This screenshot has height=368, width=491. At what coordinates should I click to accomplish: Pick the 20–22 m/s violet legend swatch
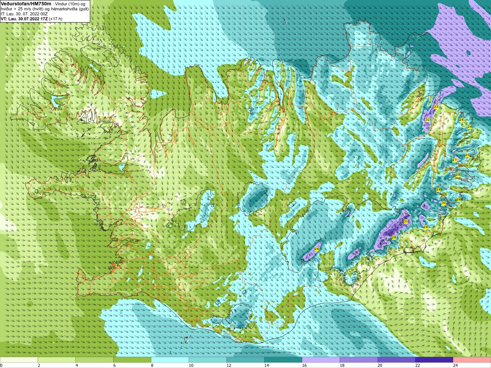coord(397,360)
